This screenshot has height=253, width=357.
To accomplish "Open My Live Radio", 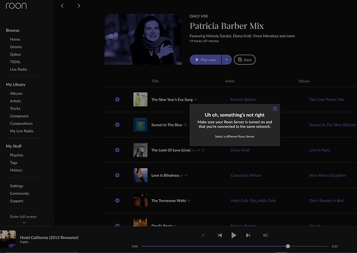I will (x=22, y=131).
